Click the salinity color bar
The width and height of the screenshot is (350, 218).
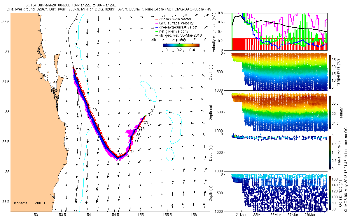[330, 112]
